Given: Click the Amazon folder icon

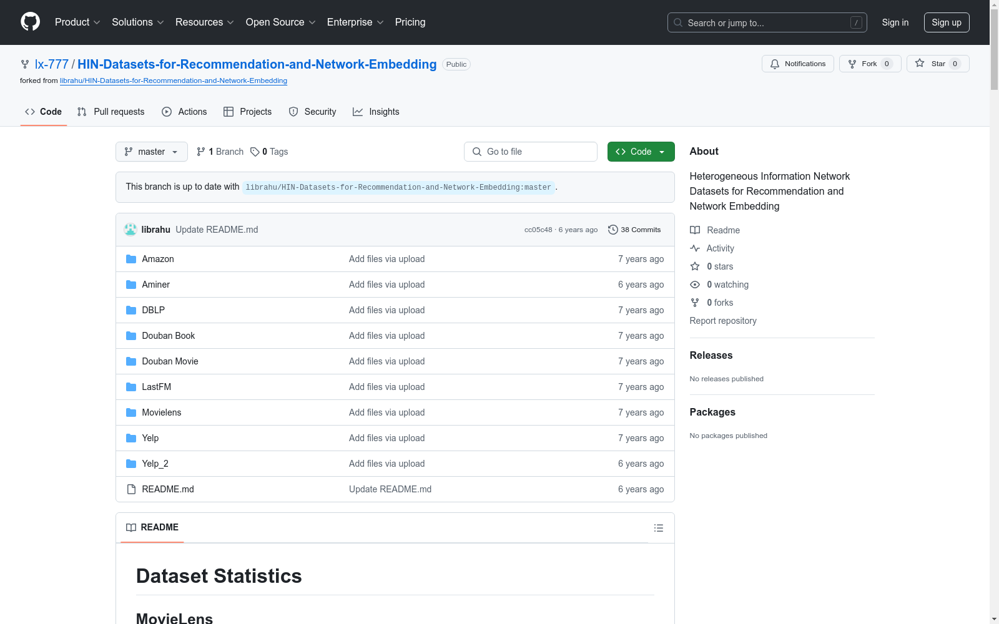Looking at the screenshot, I should [x=131, y=259].
